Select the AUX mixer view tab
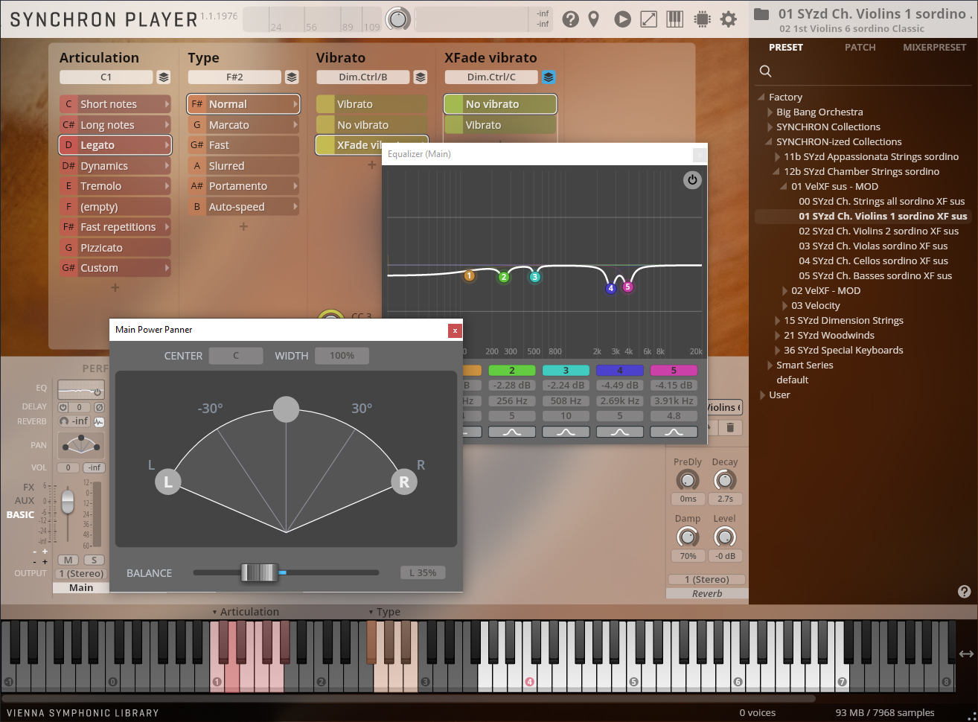Screen dimensions: 978x722 25,500
